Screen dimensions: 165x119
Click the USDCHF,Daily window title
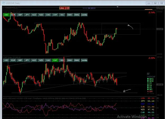pyautogui.click(x=13, y=3)
